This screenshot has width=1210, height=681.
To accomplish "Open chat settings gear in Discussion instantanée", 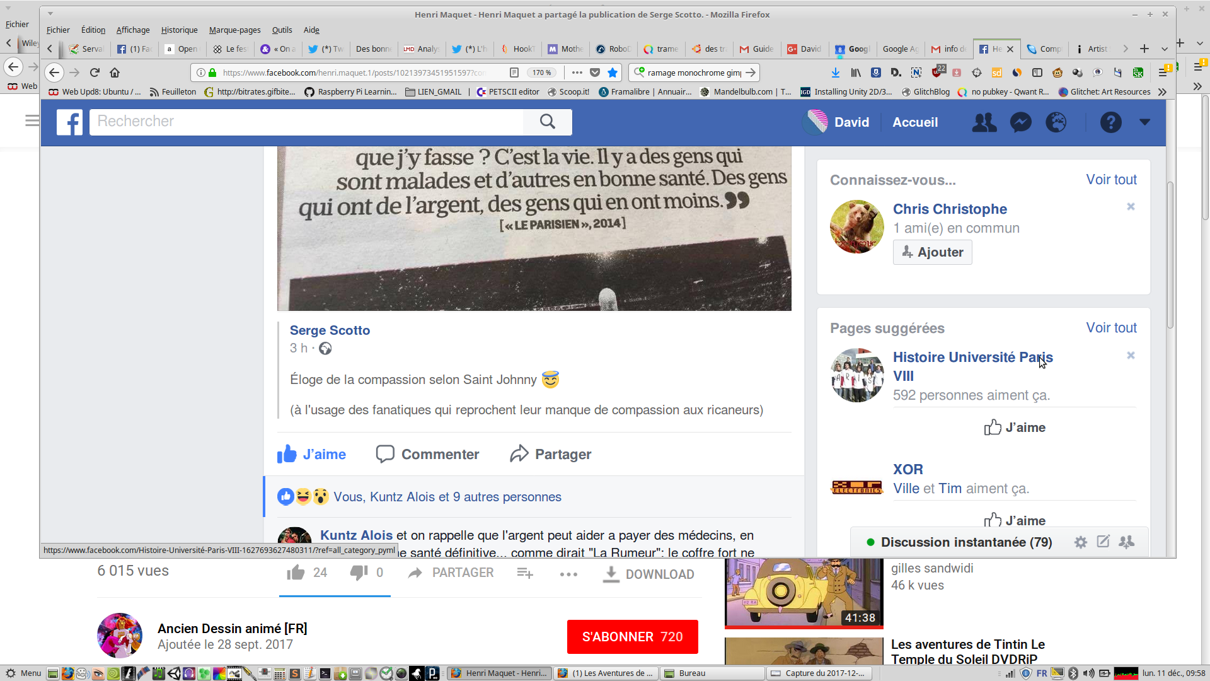I will [x=1080, y=542].
